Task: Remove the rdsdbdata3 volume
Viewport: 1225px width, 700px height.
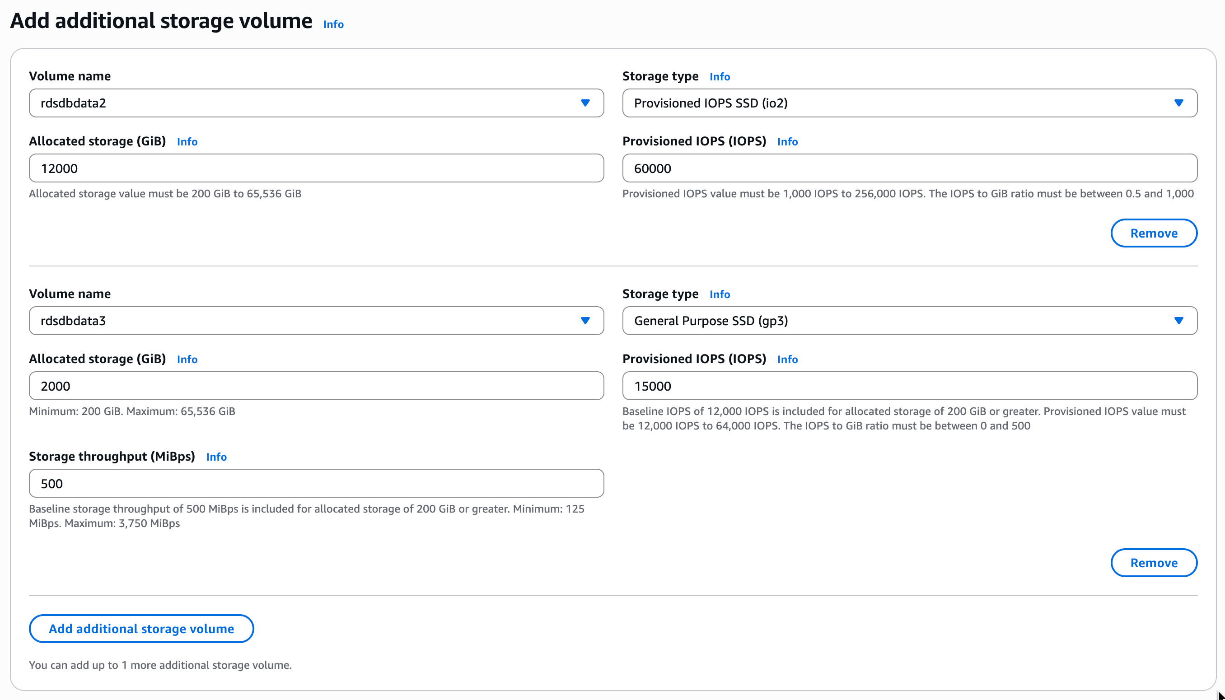Action: [1153, 563]
